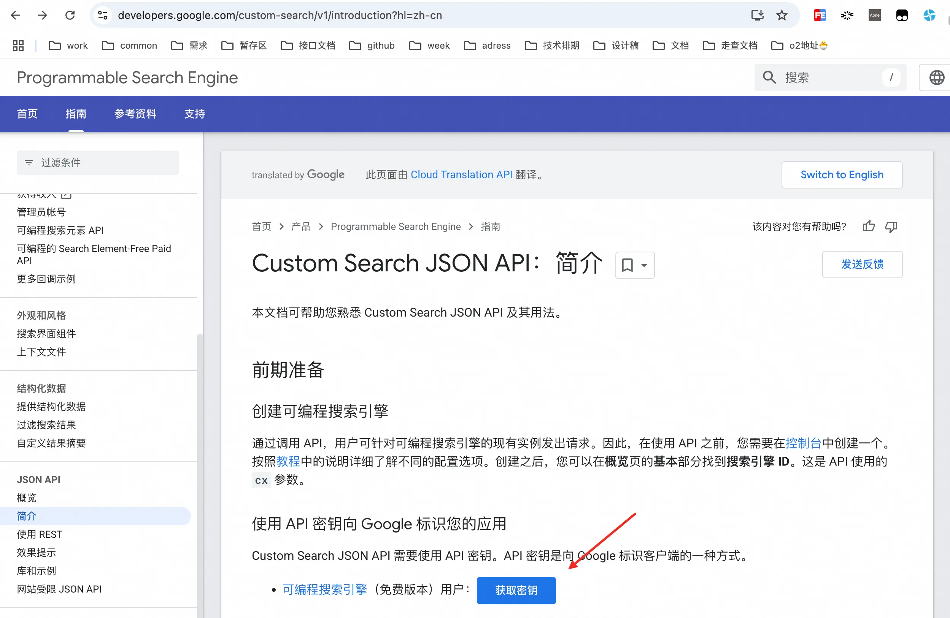Open site information icon in address bar
Viewport: 950px width, 618px height.
[103, 15]
